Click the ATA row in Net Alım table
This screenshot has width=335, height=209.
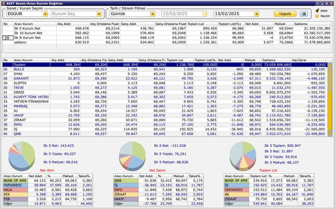click(x=48, y=194)
